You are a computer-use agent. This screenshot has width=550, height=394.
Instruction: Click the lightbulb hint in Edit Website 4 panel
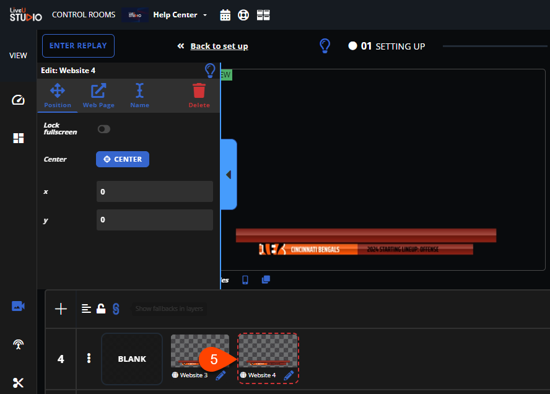pos(210,71)
